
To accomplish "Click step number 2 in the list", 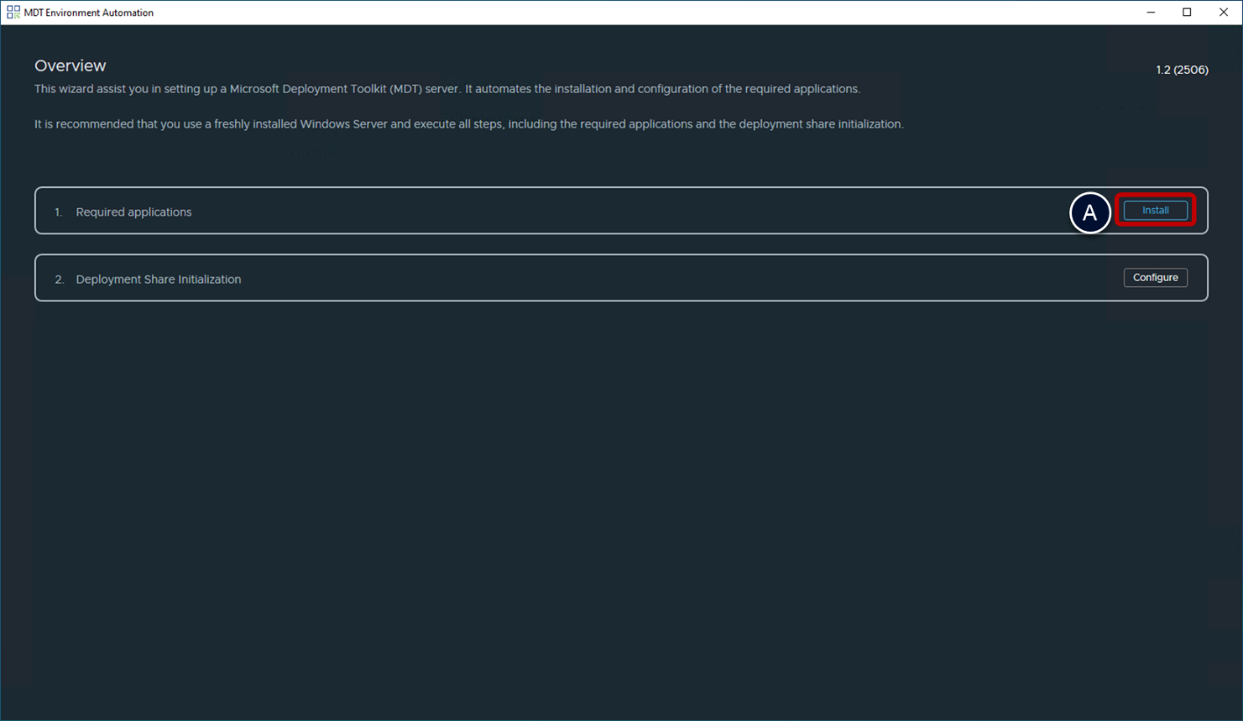I will [x=59, y=279].
